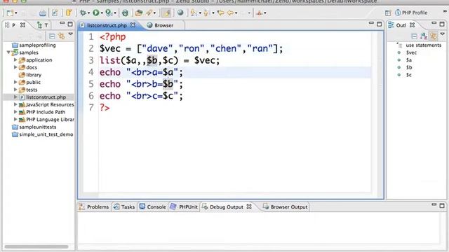Toggle alphabetical Sort in Outline view

424,36
